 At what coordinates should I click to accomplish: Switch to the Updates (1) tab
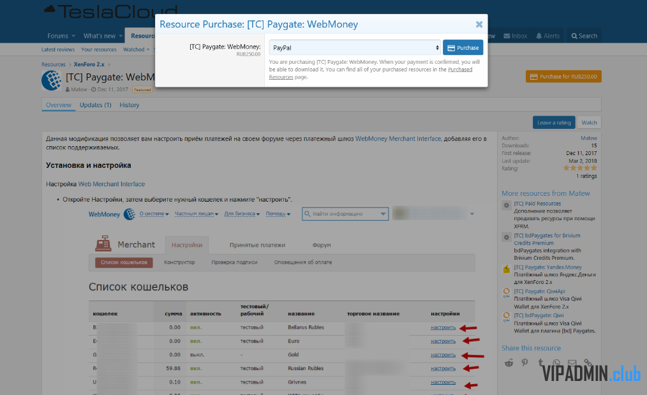[x=95, y=105]
